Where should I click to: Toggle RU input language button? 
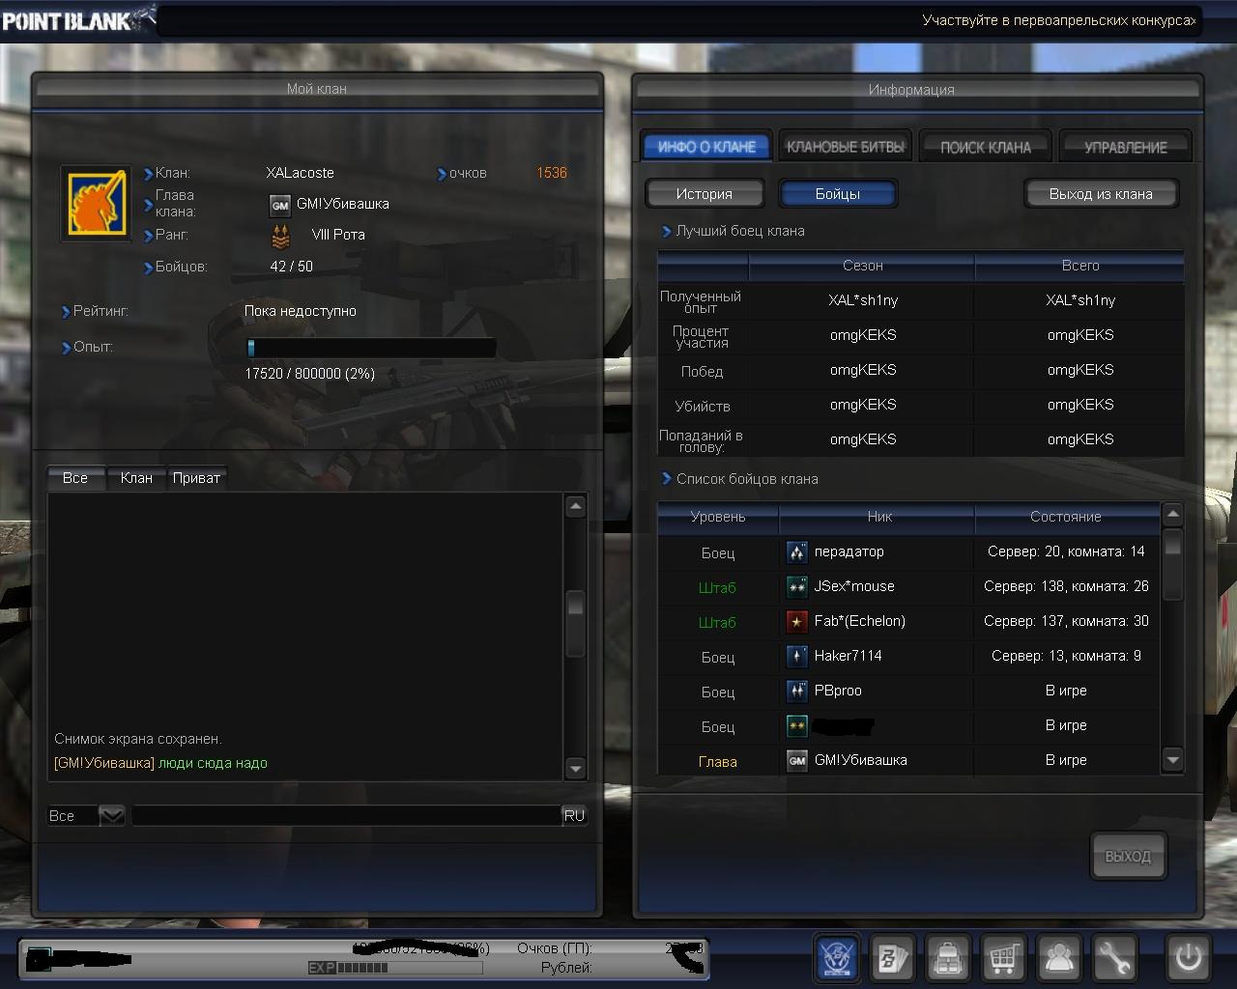coord(574,816)
